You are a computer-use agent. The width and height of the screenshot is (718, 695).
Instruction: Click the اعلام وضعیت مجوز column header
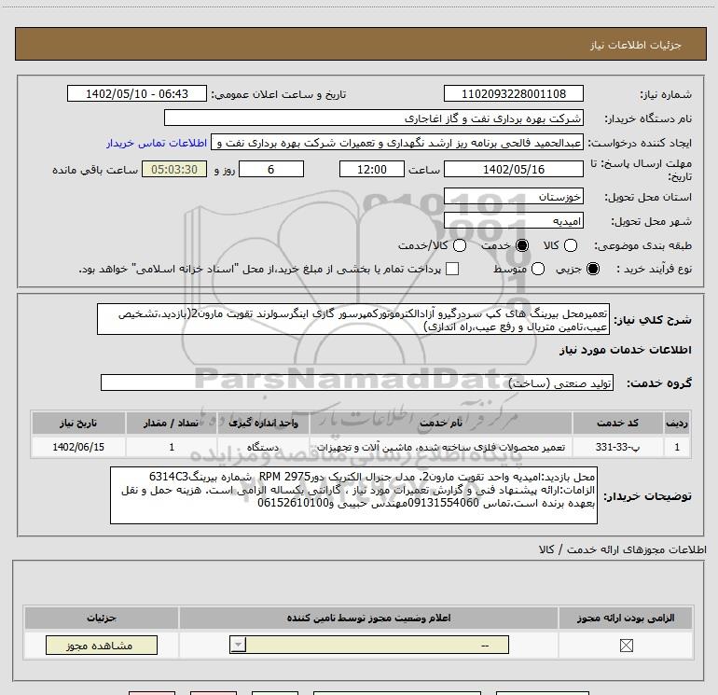(368, 618)
